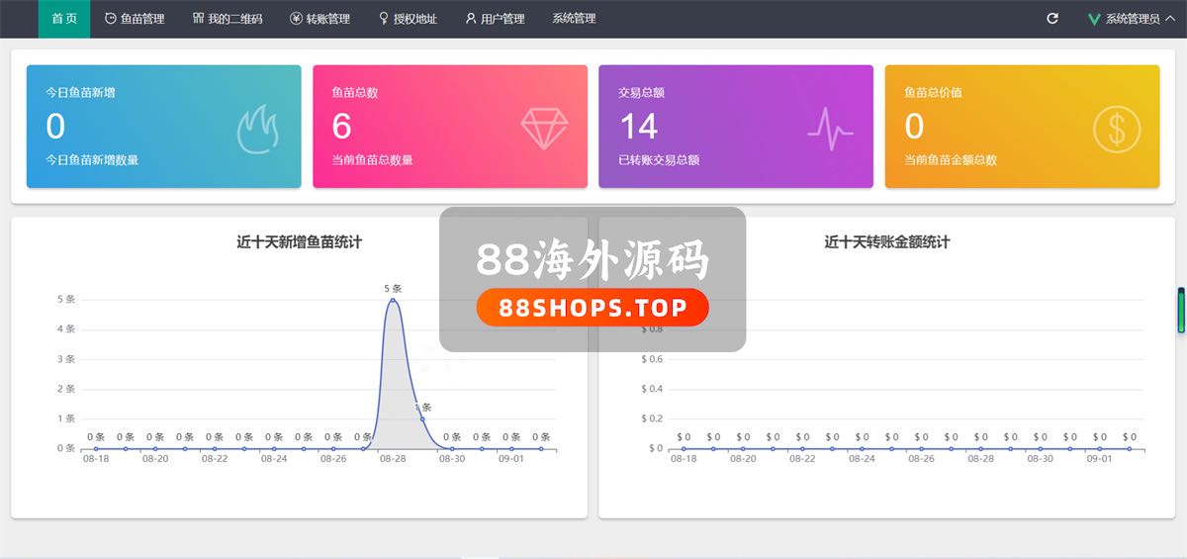
Task: Click the refresh icon in the top bar
Action: pos(1052,19)
